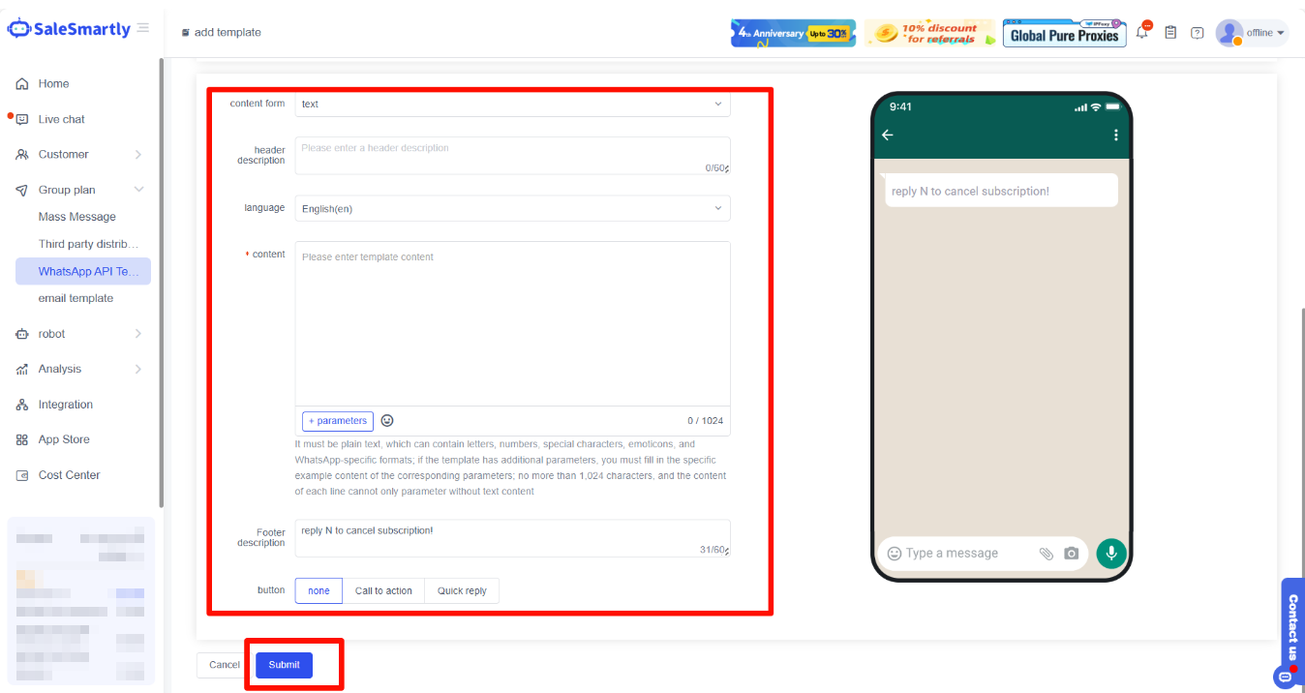Select none button option
This screenshot has height=693, width=1305.
(319, 590)
